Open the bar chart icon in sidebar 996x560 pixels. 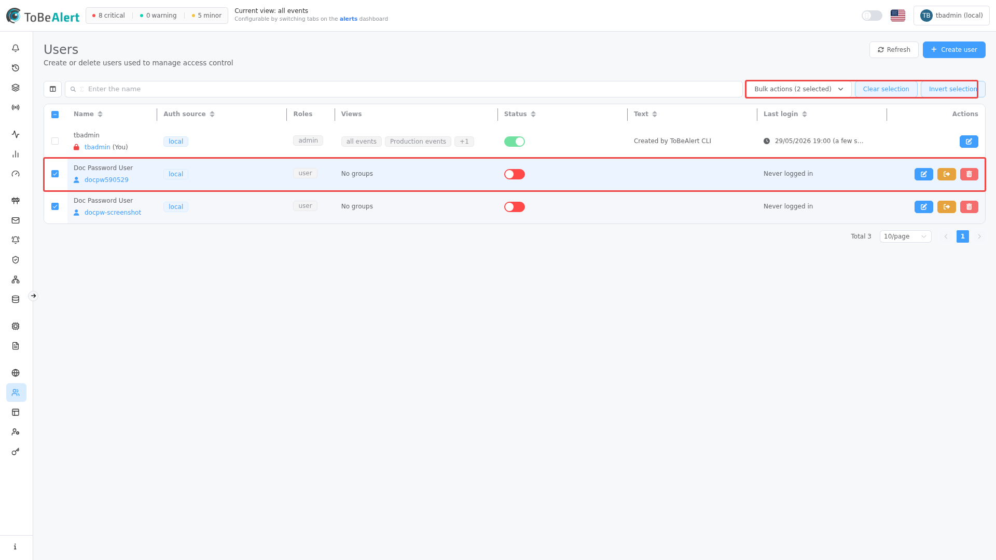tap(16, 154)
